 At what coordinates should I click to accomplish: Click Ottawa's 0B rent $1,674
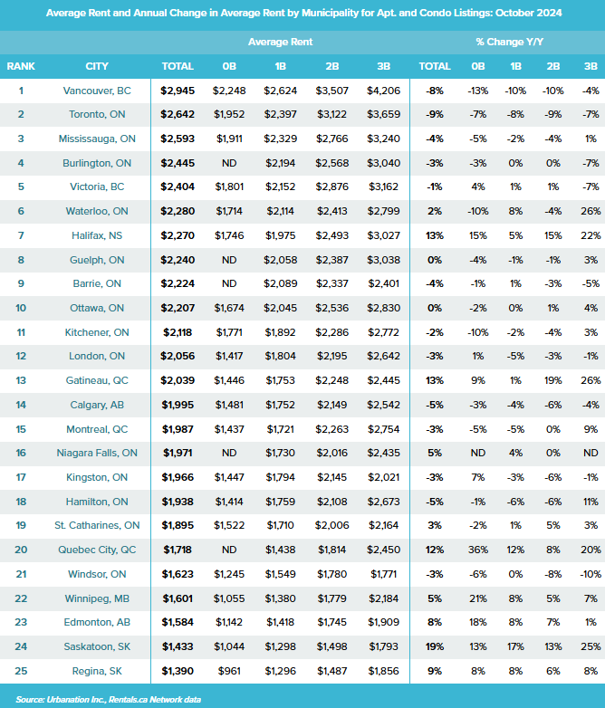pos(229,308)
